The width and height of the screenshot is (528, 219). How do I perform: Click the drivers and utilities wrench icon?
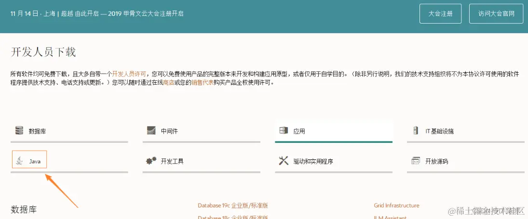click(x=284, y=161)
